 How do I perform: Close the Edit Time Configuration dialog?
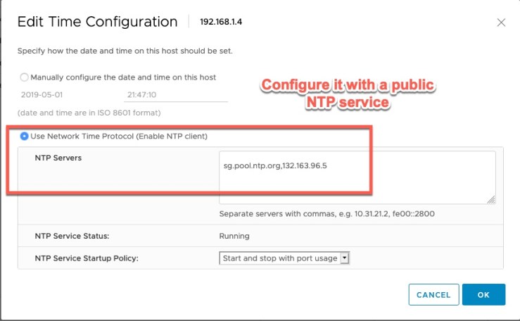[501, 23]
